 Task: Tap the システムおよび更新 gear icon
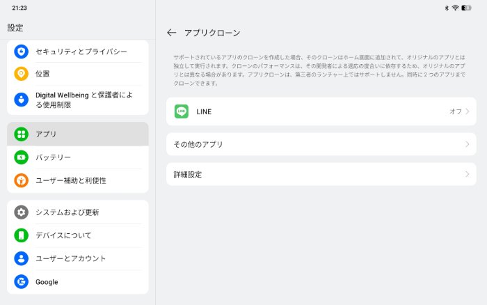click(22, 212)
